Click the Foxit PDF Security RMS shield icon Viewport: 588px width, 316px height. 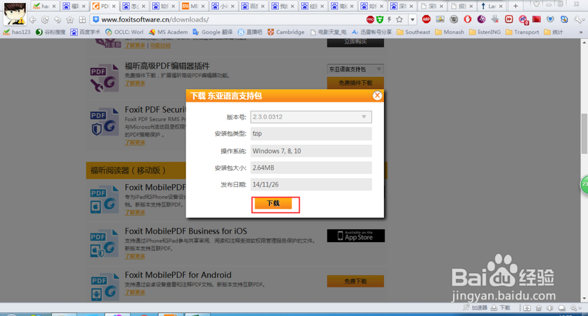(x=104, y=122)
